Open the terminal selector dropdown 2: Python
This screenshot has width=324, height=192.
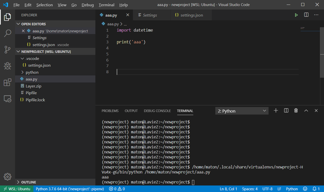tap(242, 111)
